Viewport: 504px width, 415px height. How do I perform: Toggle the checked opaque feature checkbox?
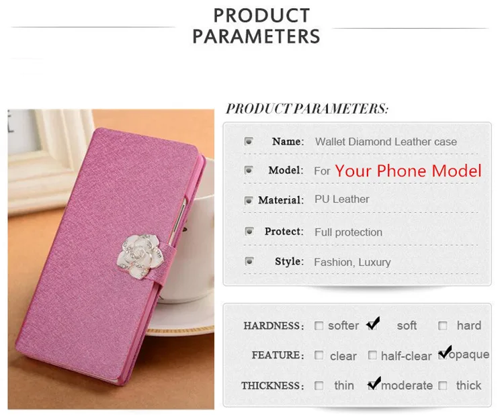click(x=445, y=353)
